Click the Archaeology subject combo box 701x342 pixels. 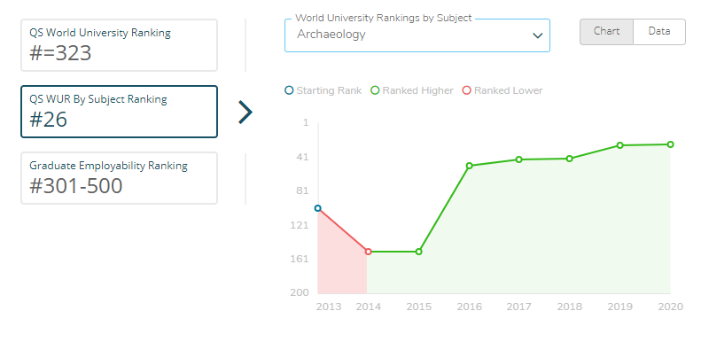coord(417,35)
